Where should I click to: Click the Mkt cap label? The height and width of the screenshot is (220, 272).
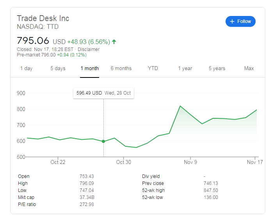(26, 197)
